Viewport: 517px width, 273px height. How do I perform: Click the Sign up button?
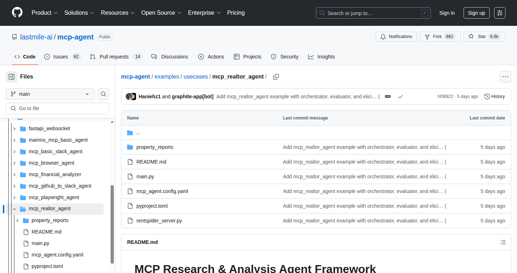pyautogui.click(x=476, y=13)
